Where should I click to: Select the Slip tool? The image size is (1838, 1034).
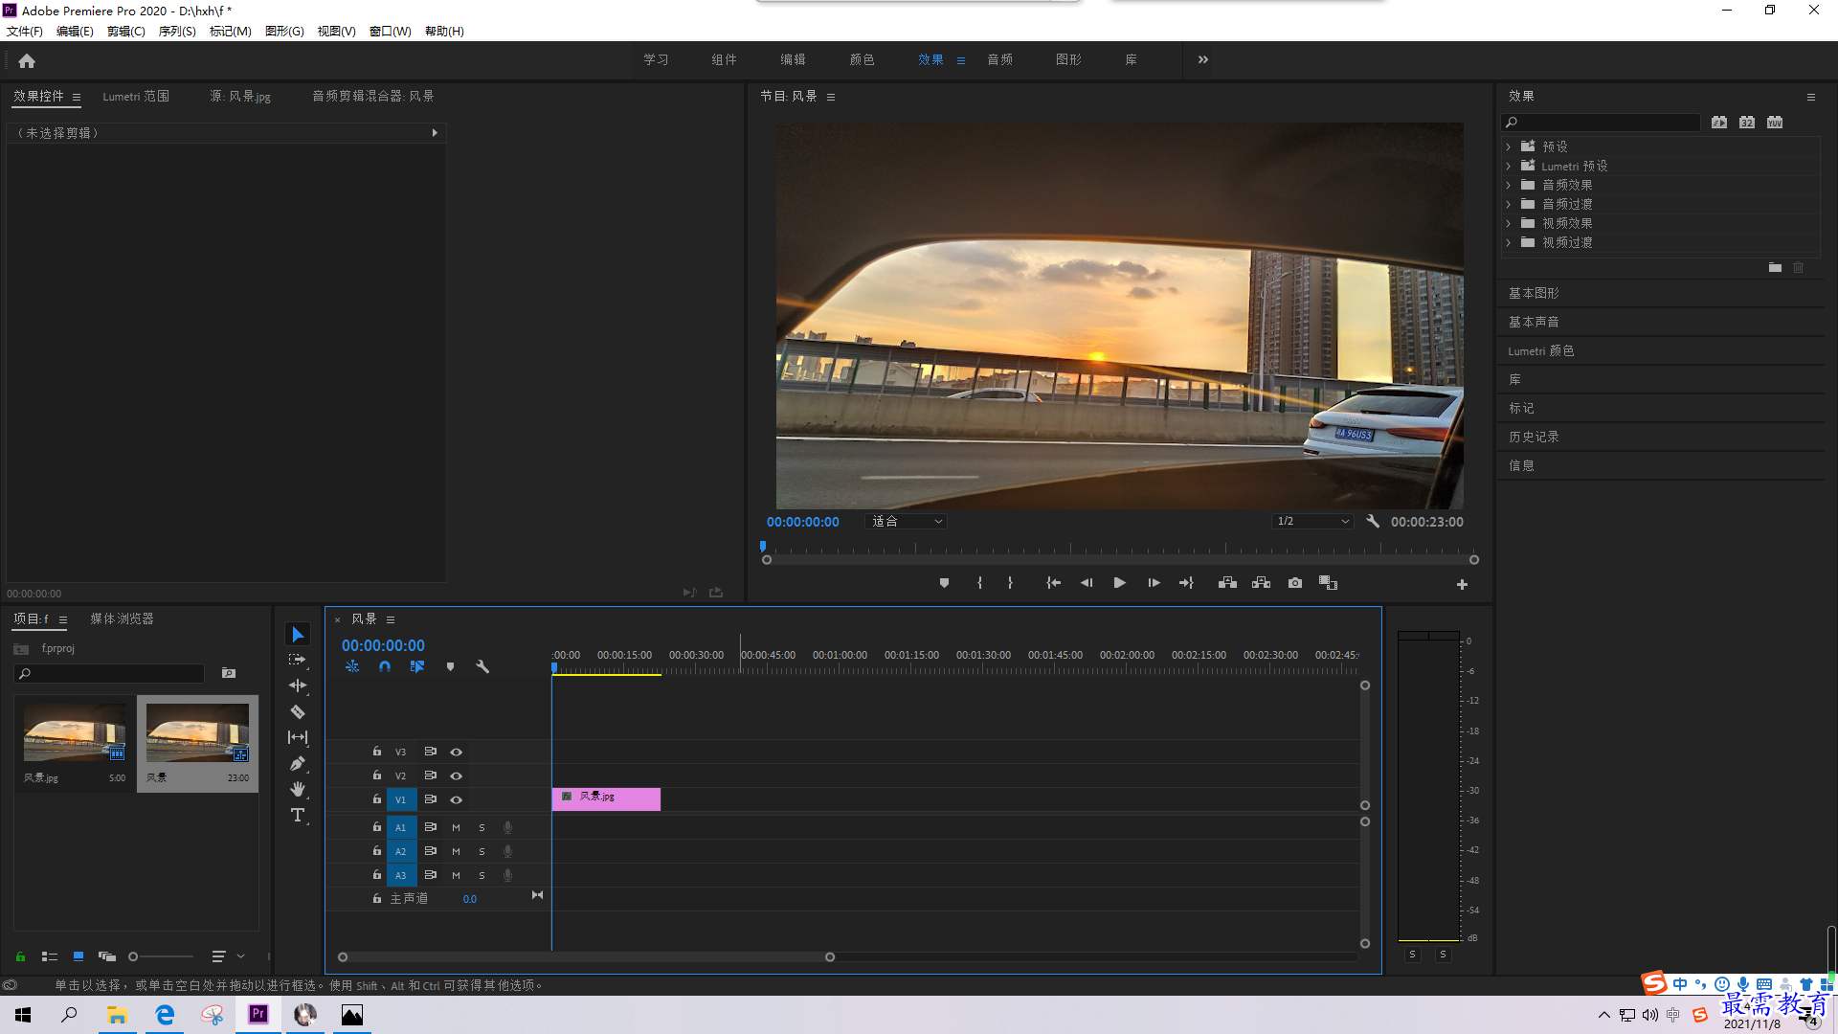click(298, 737)
